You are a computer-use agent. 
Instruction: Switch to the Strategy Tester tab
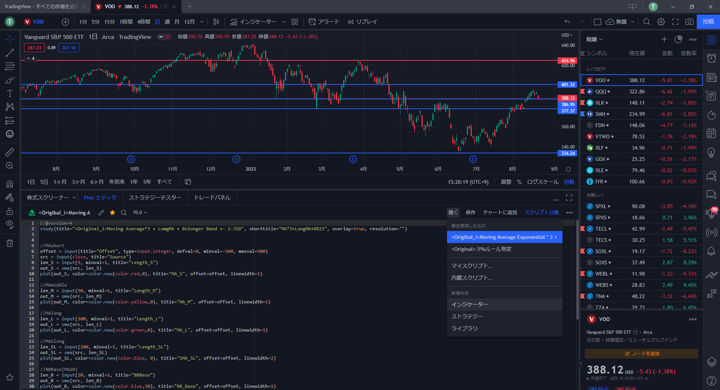pos(155,198)
